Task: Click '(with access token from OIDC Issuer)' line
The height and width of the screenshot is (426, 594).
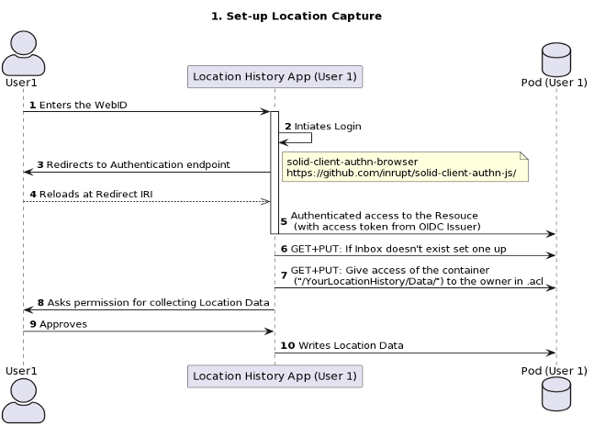Action: [387, 227]
